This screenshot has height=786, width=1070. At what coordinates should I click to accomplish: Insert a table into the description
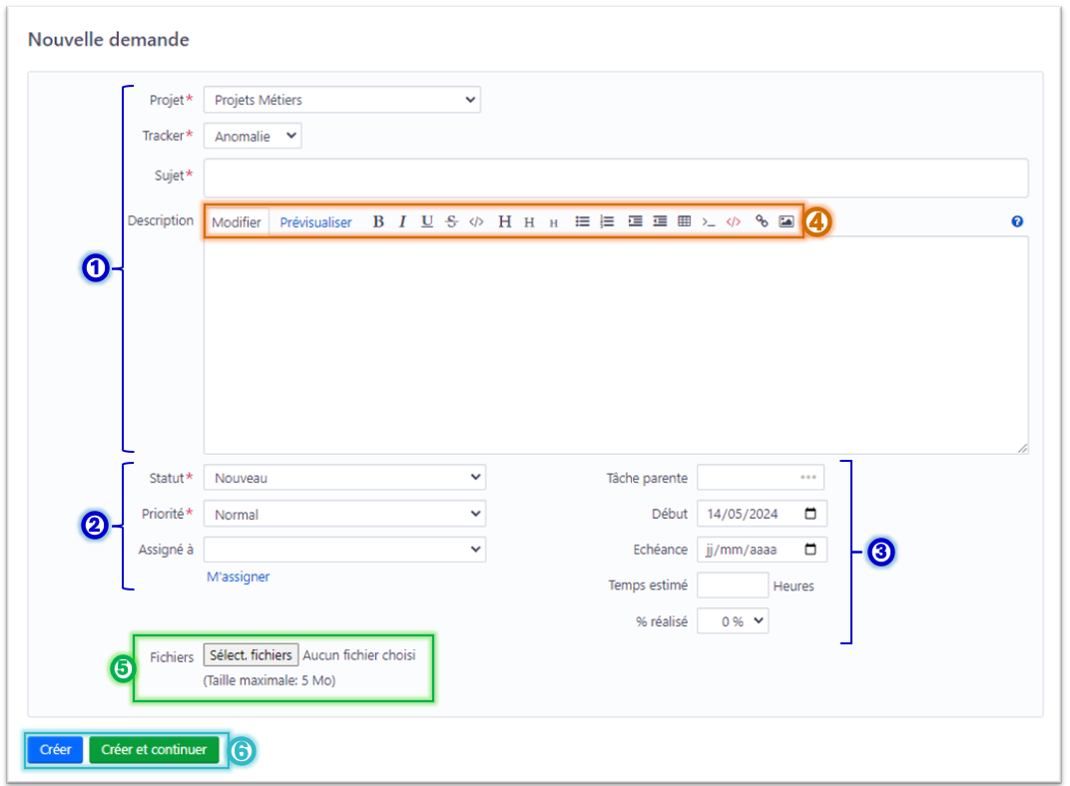point(685,221)
